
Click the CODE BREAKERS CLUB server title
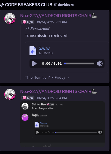coord(28,5)
